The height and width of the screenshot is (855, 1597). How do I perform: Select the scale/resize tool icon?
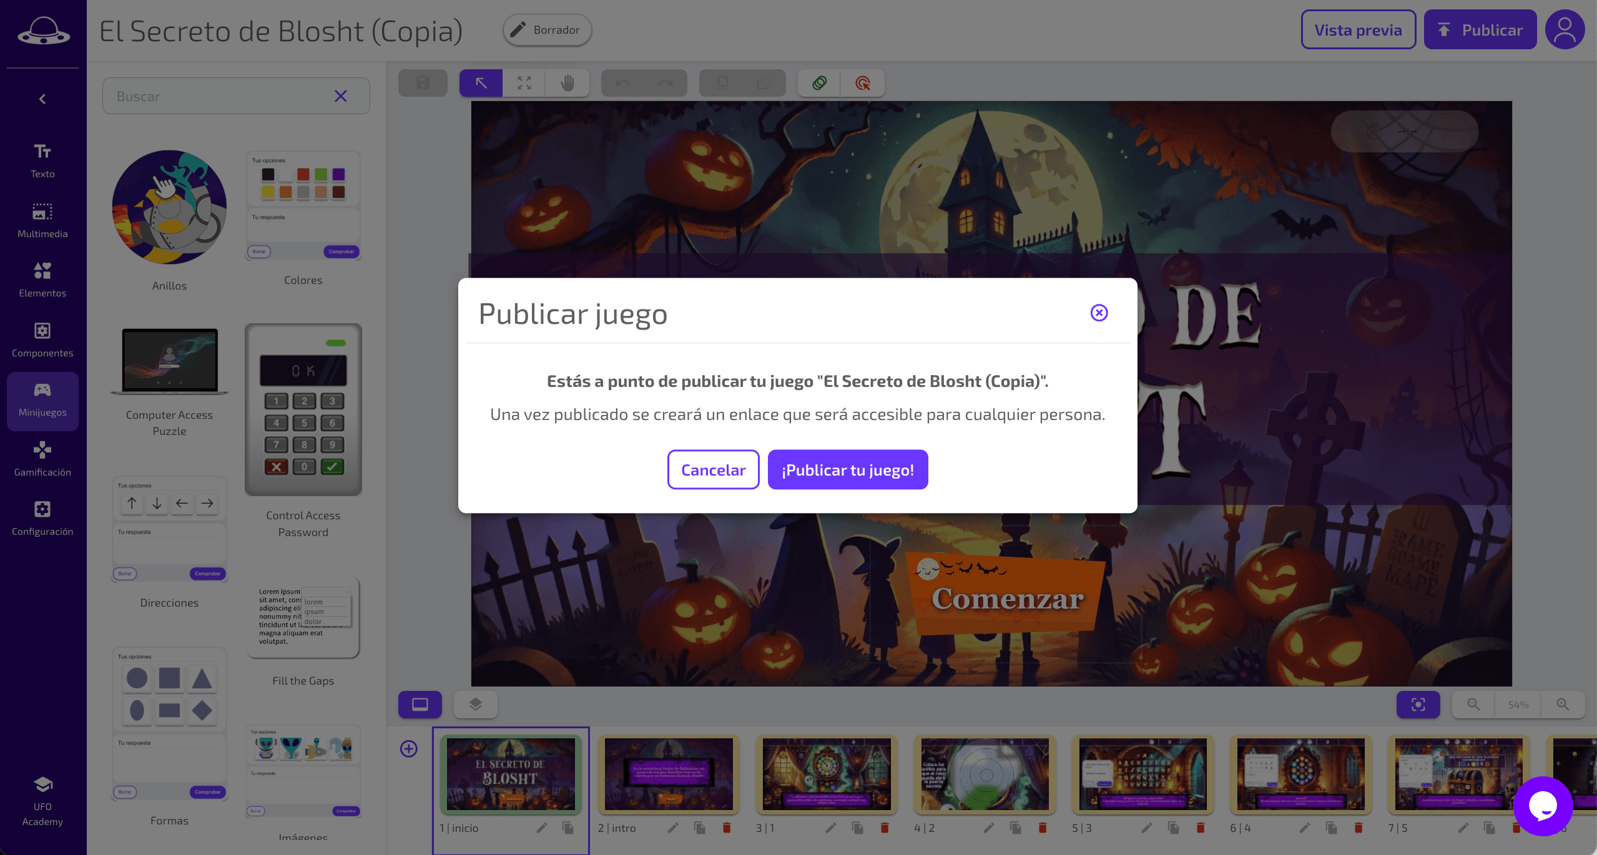click(525, 82)
